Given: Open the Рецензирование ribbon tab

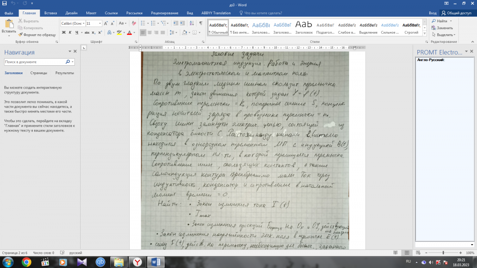Looking at the screenshot, I should pyautogui.click(x=165, y=13).
